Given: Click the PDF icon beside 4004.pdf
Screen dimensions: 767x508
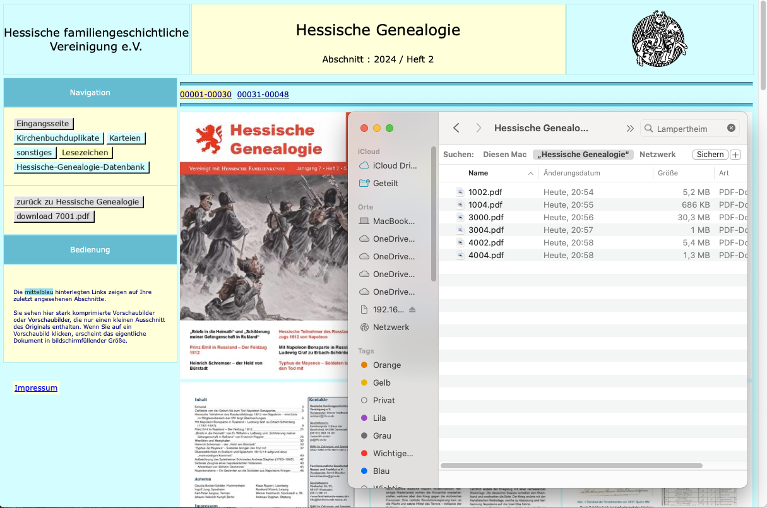Looking at the screenshot, I should coord(460,255).
